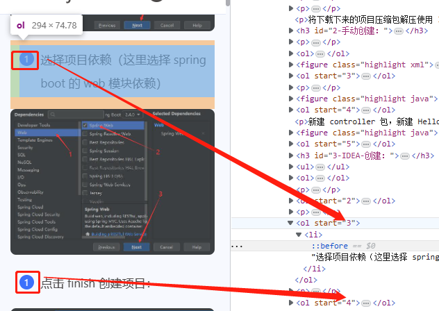
Task: Select Security category in Dependencies image
Action: point(25,148)
